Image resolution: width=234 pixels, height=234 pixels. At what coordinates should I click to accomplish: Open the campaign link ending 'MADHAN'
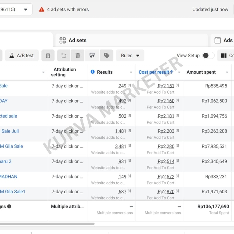(x=9, y=177)
